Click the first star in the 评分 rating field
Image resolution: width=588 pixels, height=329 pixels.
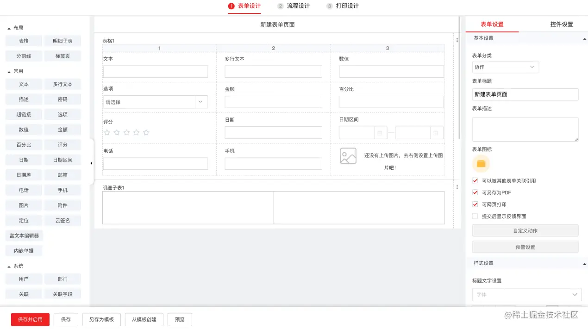(x=107, y=132)
